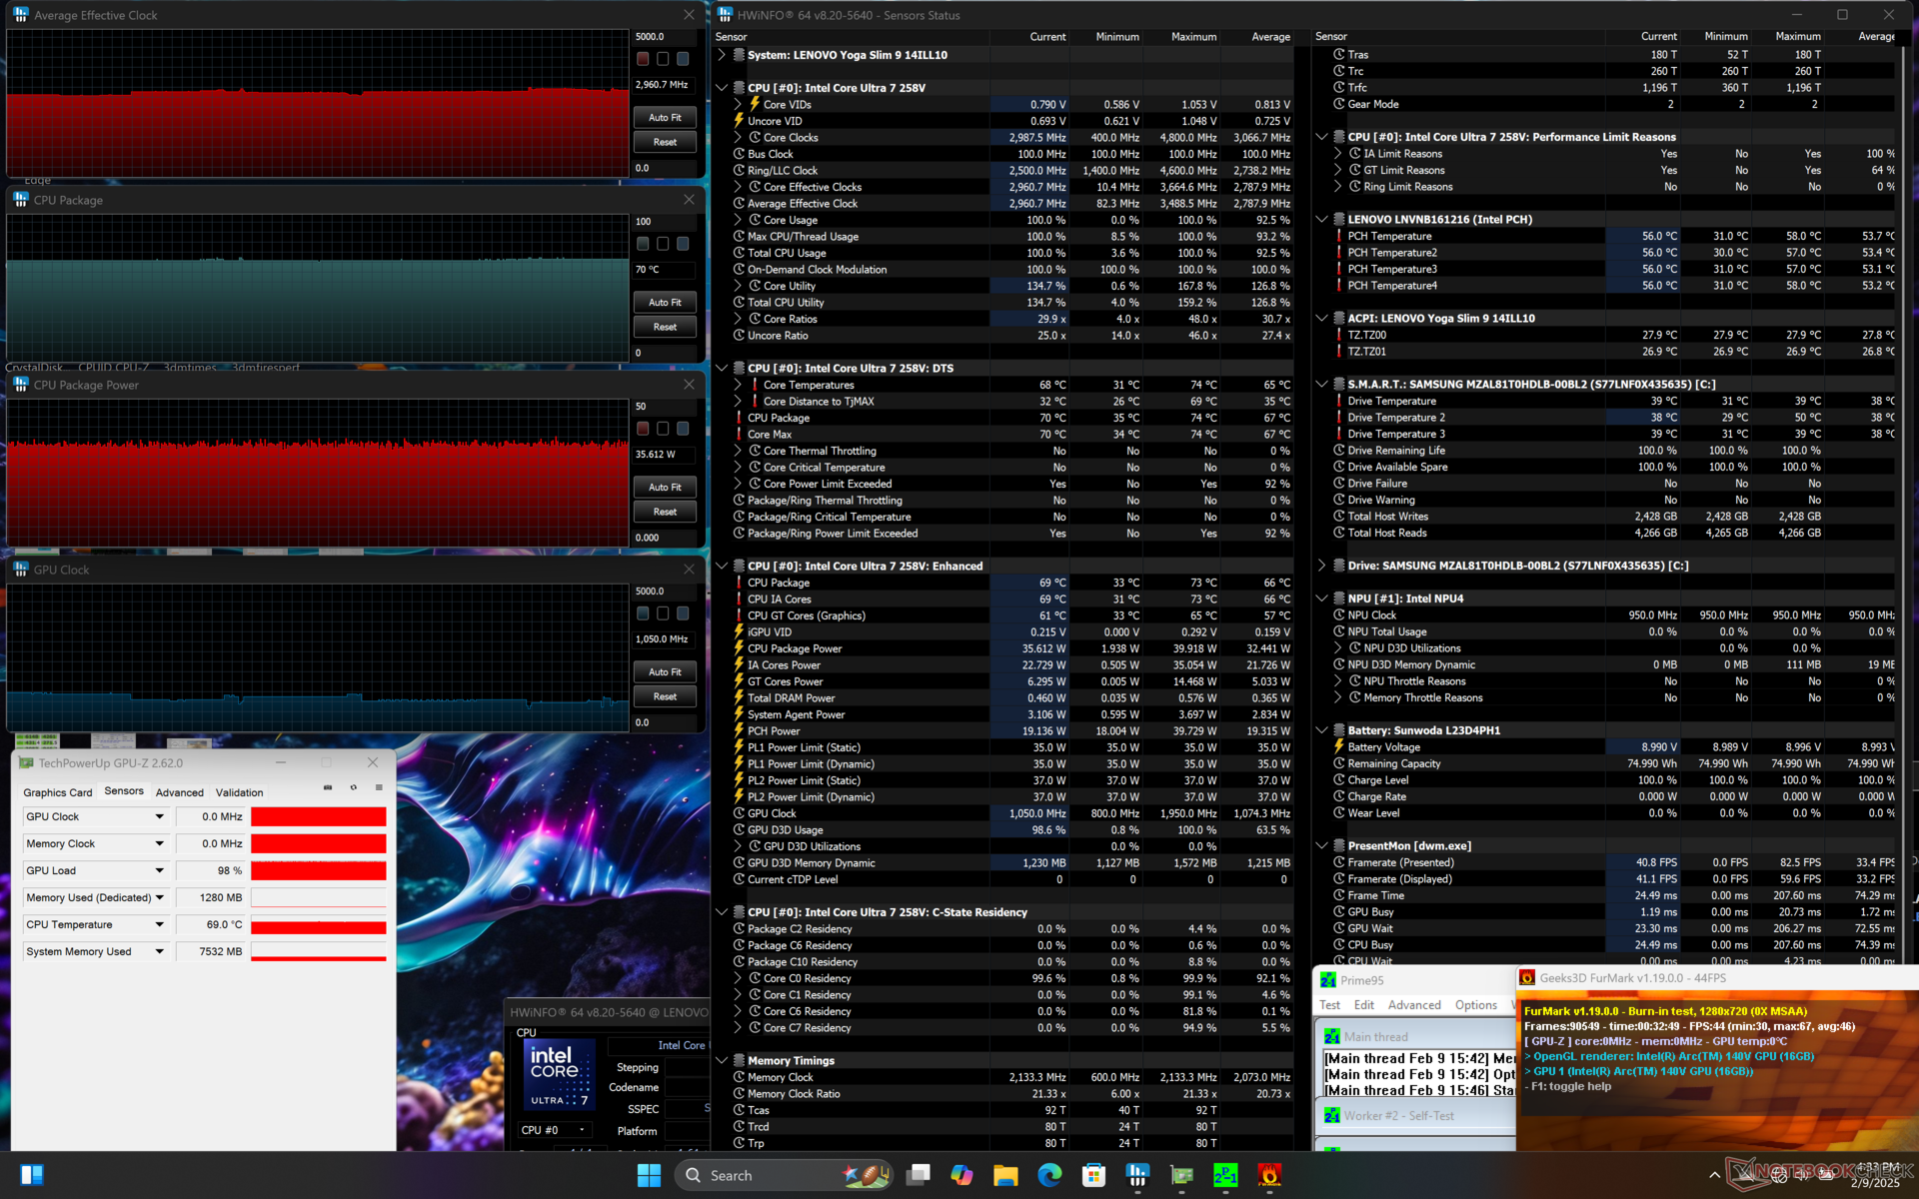Expand the System LENOVO Yoga Slim 9 node
This screenshot has height=1199, width=1919.
point(722,55)
